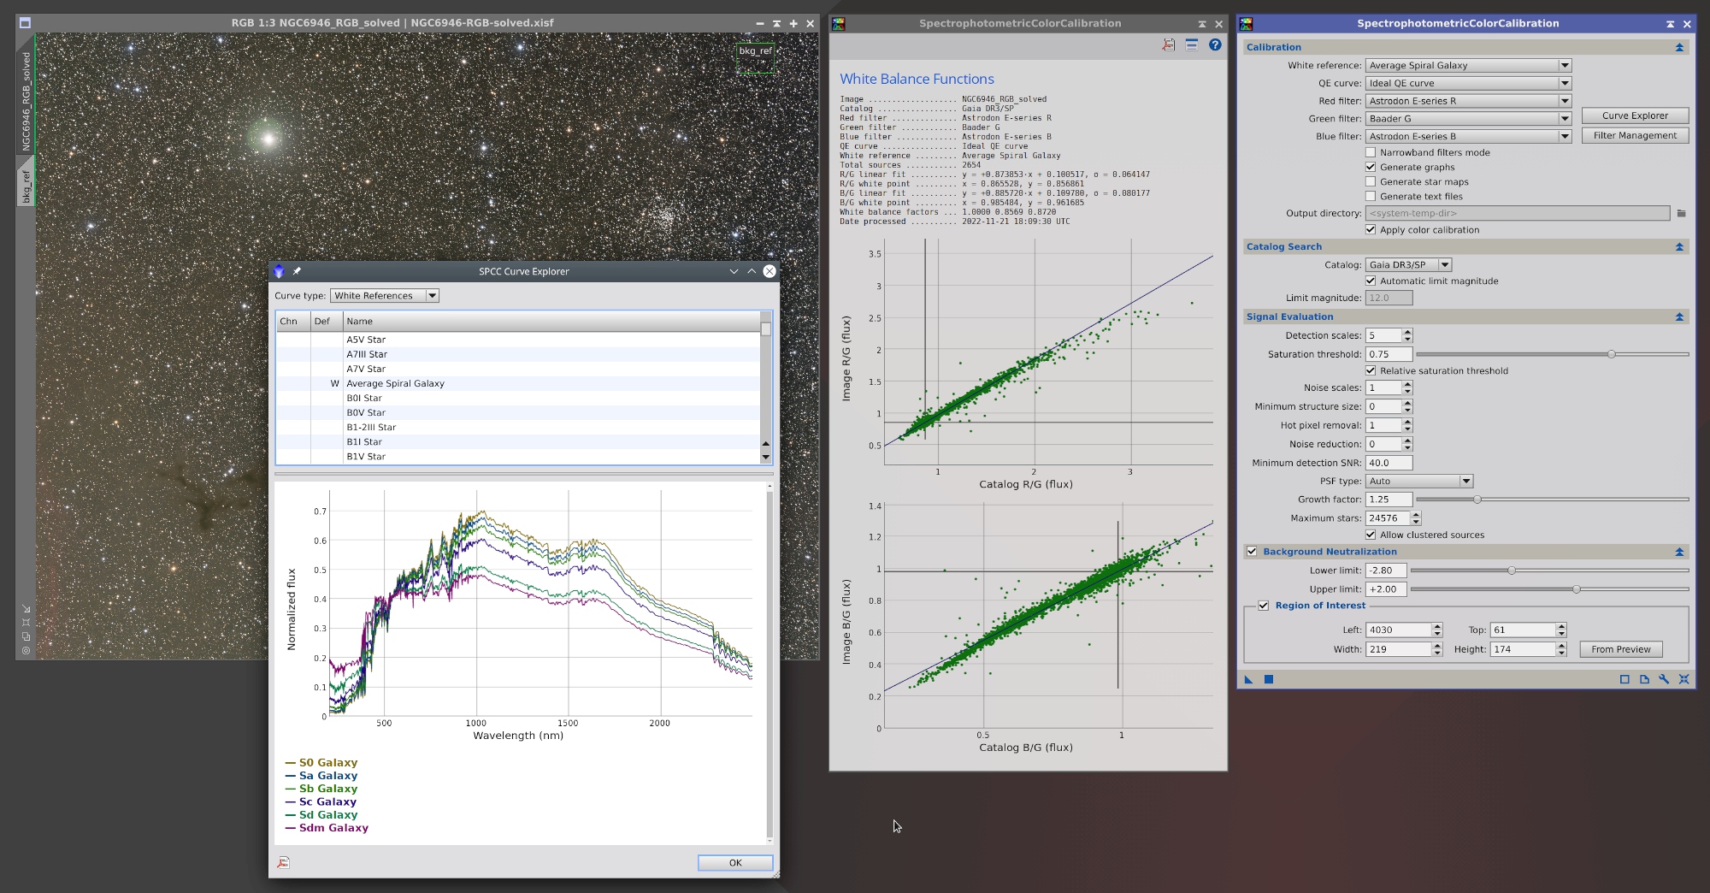1710x893 pixels.
Task: Click the diagonal arrow icon on image window sidebar
Action: point(26,608)
